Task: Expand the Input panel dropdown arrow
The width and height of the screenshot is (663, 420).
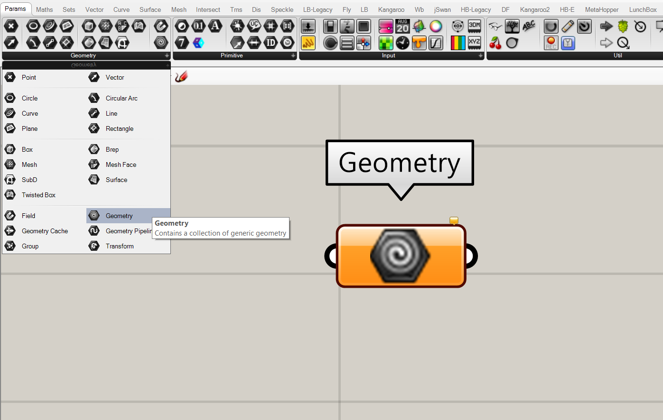Action: pyautogui.click(x=480, y=55)
